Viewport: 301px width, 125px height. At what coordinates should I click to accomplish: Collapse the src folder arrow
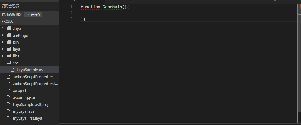(3, 63)
